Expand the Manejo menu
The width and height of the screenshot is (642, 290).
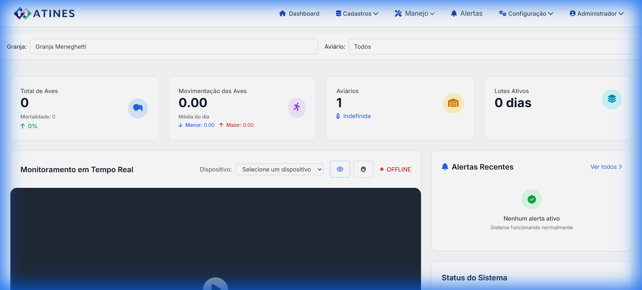click(414, 14)
